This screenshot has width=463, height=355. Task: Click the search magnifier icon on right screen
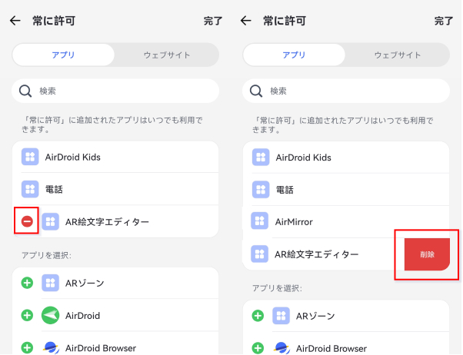(256, 91)
